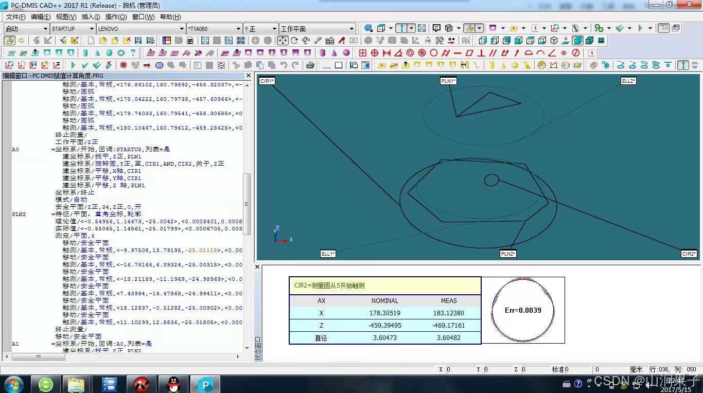Click the purple sphere constructed feature icon
Image resolution: width=703 pixels, height=393 pixels.
point(346,52)
